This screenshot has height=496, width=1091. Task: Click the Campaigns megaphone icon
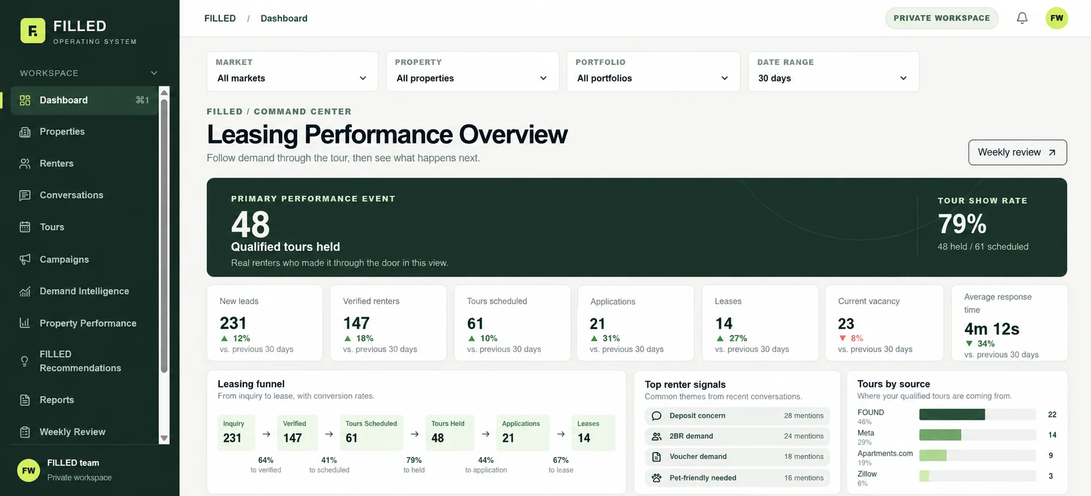25,259
